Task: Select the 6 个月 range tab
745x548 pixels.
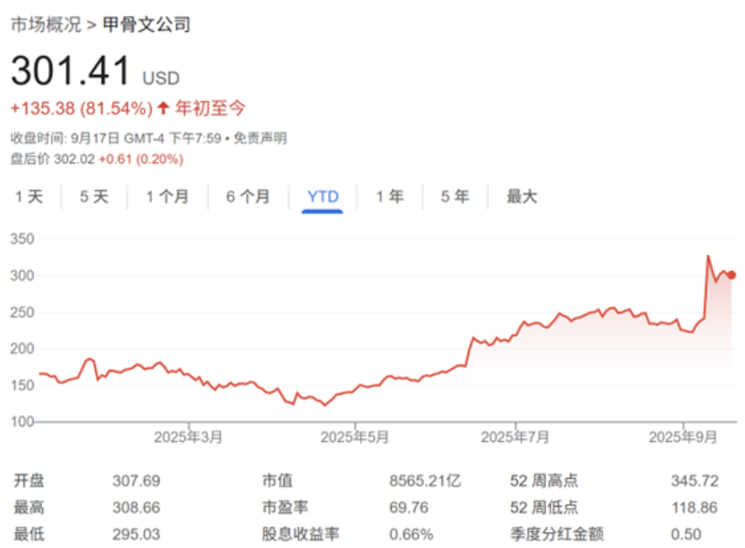Action: point(248,196)
